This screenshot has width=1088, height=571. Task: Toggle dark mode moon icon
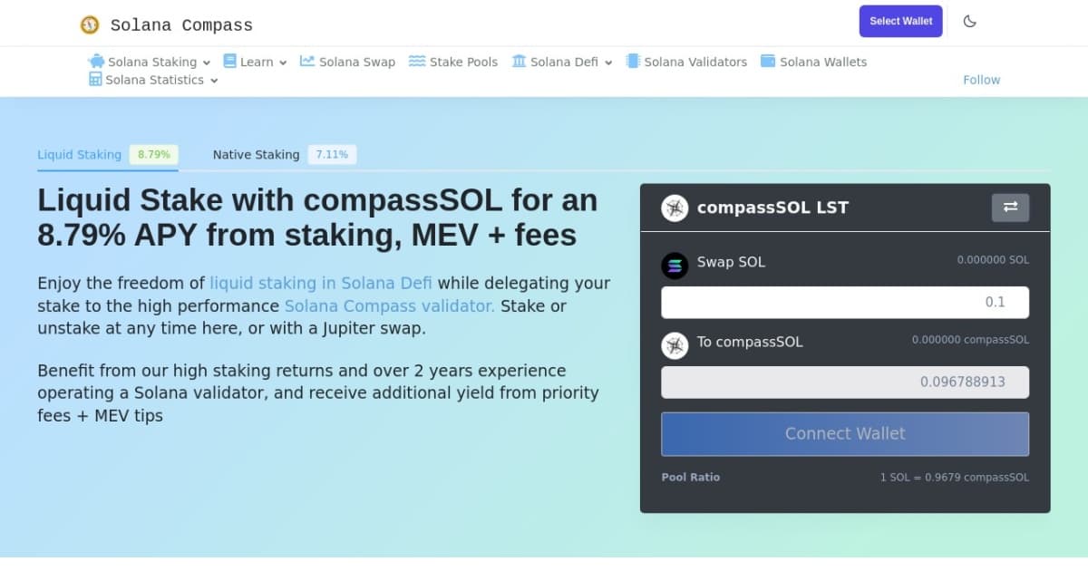969,22
